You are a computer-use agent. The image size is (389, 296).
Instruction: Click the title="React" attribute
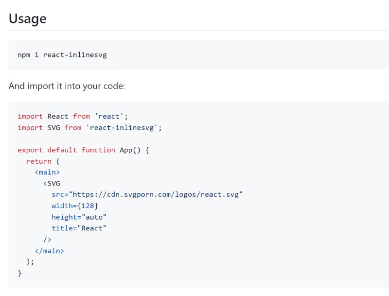pyautogui.click(x=79, y=228)
